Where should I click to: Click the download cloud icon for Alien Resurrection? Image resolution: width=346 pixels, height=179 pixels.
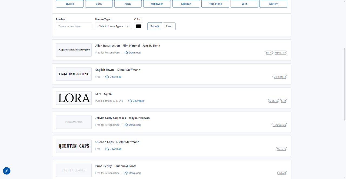tap(126, 53)
